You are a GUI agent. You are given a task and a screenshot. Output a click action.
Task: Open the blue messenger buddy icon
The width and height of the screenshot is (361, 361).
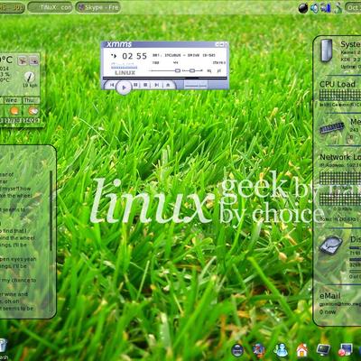pos(281,350)
